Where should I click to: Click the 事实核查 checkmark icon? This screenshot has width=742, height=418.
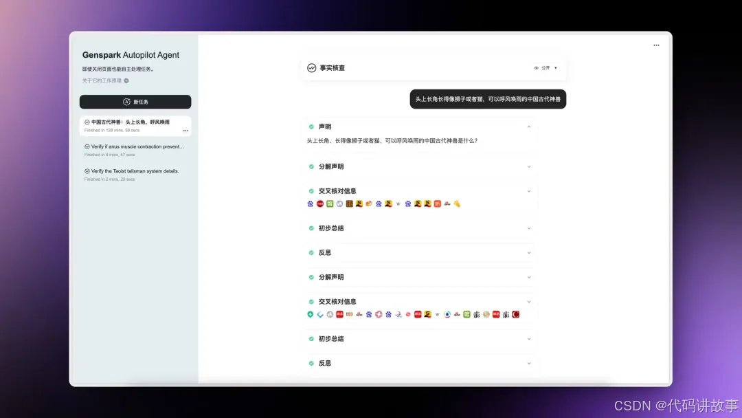[x=311, y=68]
